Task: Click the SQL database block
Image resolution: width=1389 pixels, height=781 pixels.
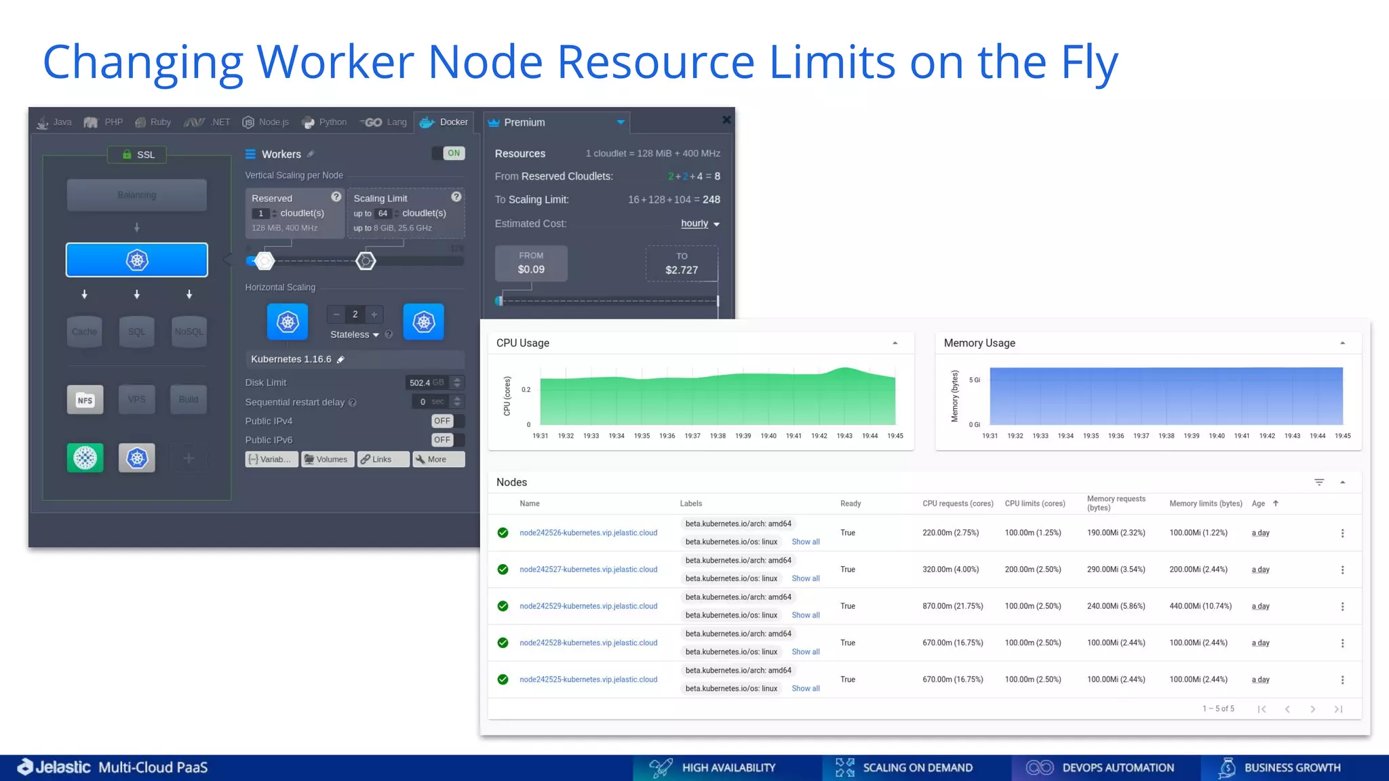Action: tap(136, 332)
